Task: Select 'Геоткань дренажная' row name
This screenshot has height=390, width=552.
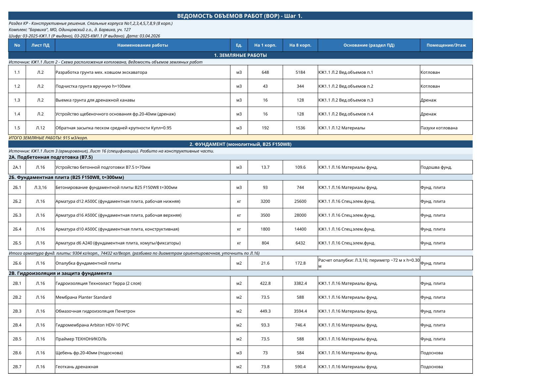Action: 143,367
